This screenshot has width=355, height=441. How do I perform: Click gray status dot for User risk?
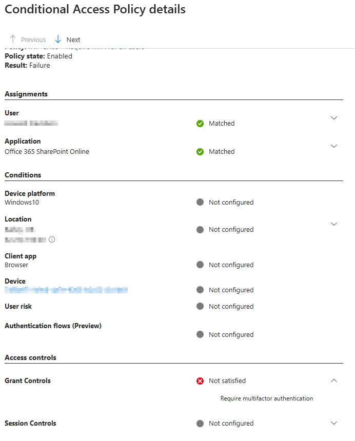pyautogui.click(x=200, y=306)
